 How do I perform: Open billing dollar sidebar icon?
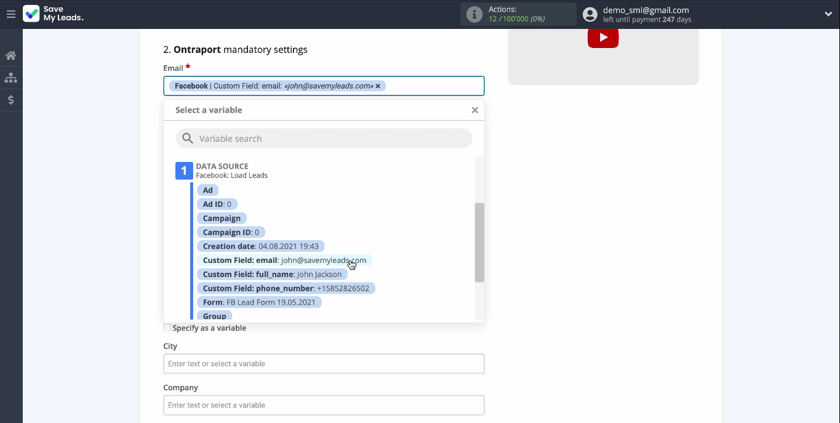[10, 100]
